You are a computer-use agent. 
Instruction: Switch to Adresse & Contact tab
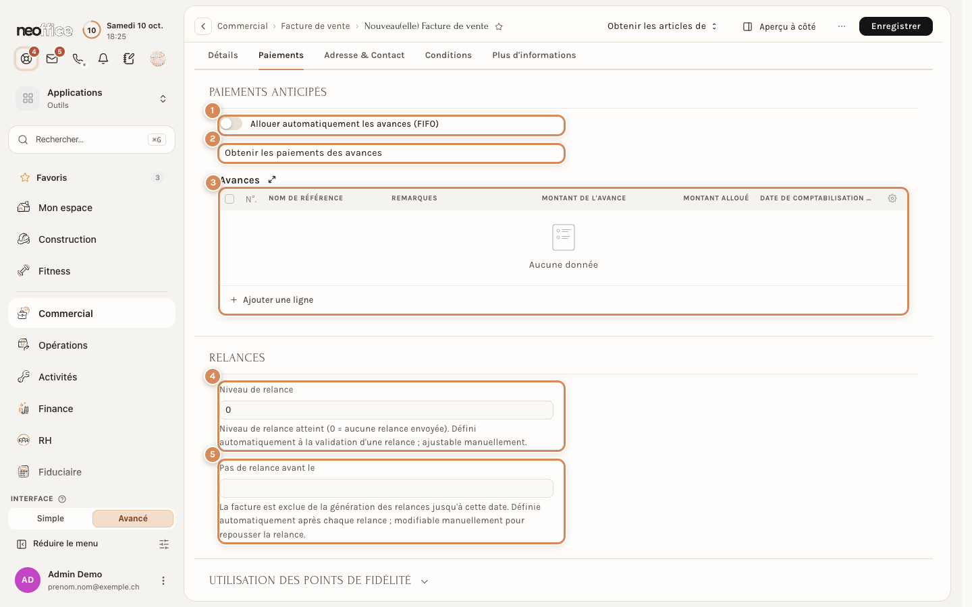pos(364,55)
